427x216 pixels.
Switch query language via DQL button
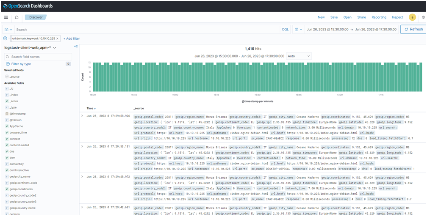click(x=285, y=29)
